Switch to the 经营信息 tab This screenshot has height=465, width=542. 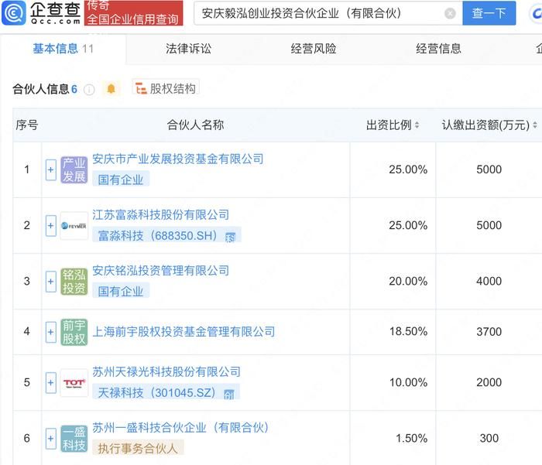point(439,49)
